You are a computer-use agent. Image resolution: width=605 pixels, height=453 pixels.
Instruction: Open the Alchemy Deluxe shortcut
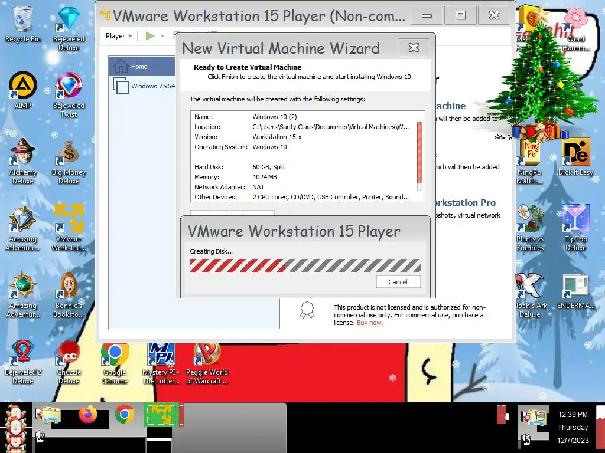22,162
